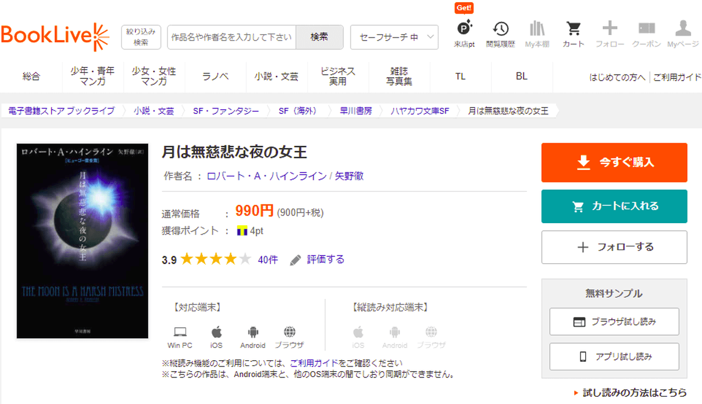Image resolution: width=702 pixels, height=404 pixels.
Task: Click 評価する pencil rating link
Action: pos(318,259)
